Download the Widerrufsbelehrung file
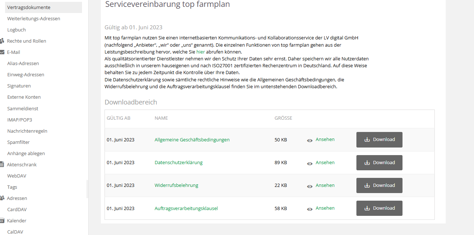 pos(379,185)
